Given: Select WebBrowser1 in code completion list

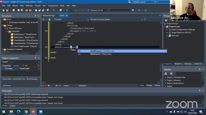Looking at the screenshot, I should [122, 51].
